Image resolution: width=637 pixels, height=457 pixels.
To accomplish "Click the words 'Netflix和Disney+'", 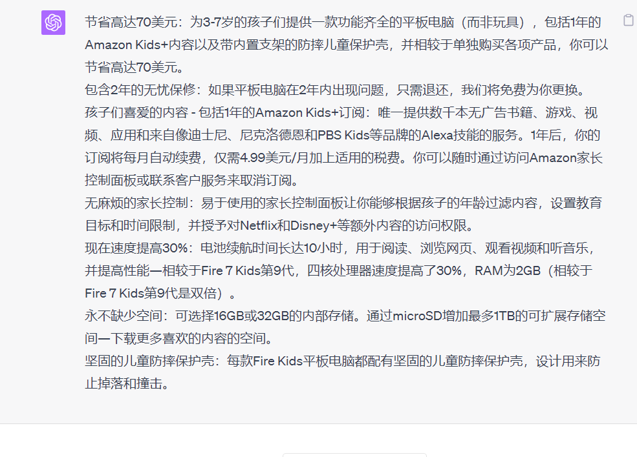I will 288,225.
